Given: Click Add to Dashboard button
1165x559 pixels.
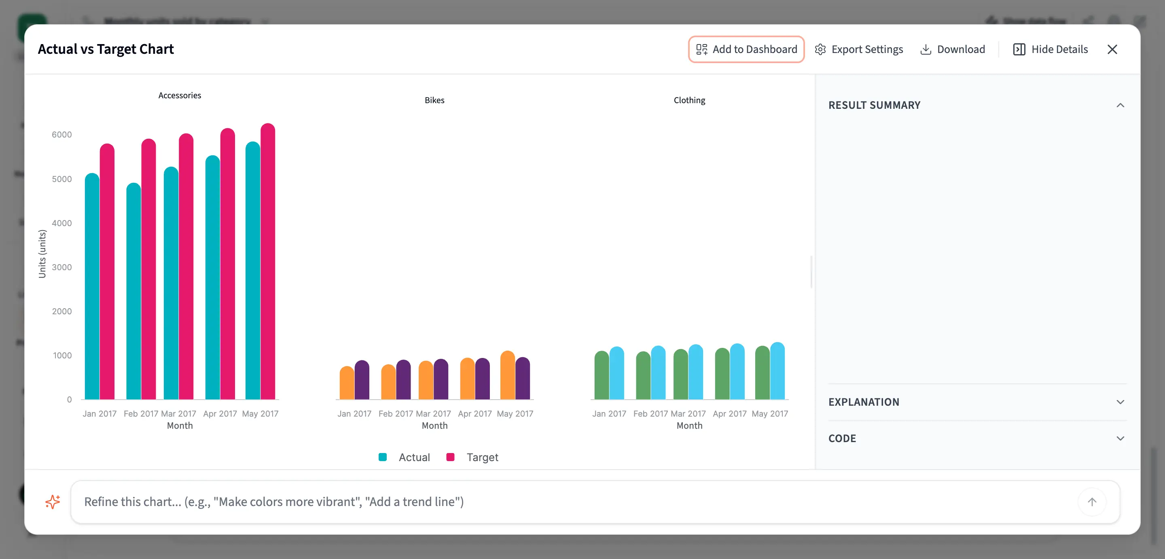Looking at the screenshot, I should tap(746, 49).
